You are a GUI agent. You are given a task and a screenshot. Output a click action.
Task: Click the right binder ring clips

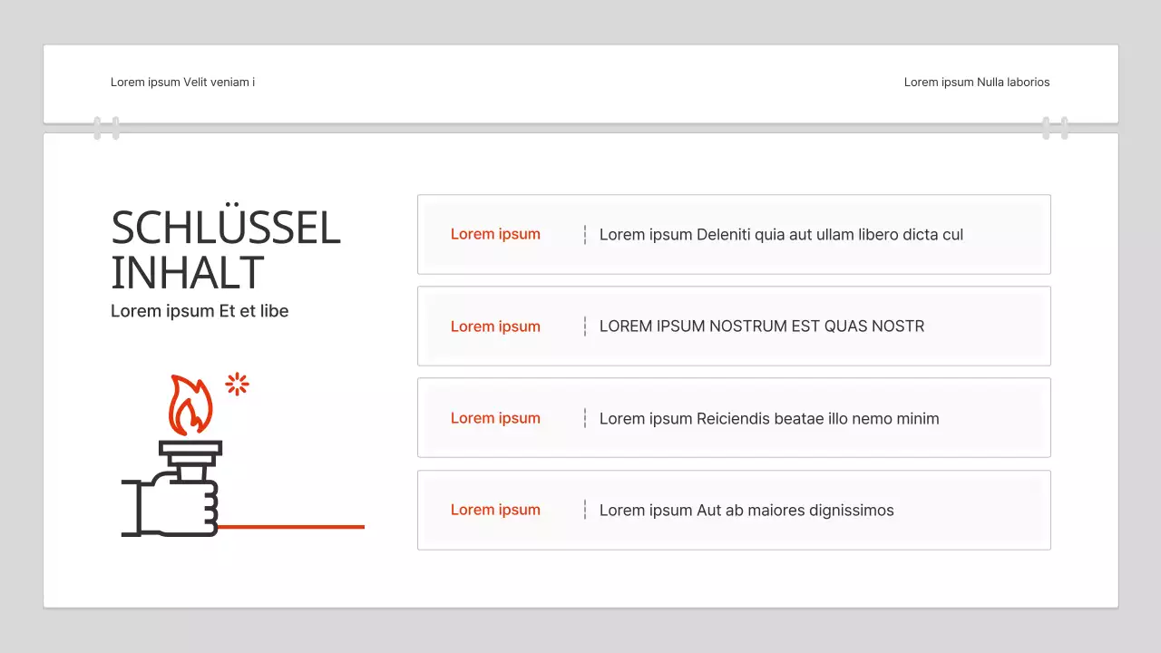[1055, 128]
